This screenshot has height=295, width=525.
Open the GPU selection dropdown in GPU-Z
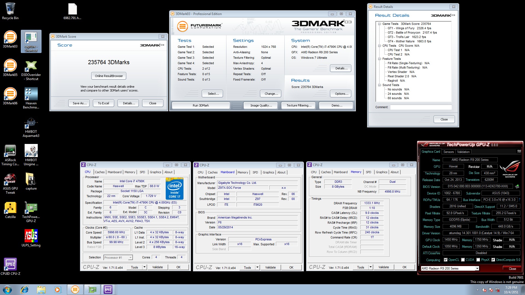[x=477, y=269]
